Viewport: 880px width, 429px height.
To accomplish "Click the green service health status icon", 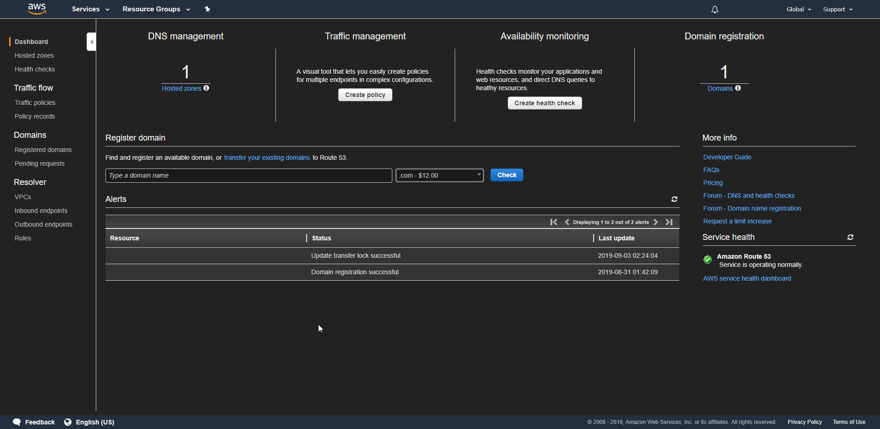I will pos(708,260).
